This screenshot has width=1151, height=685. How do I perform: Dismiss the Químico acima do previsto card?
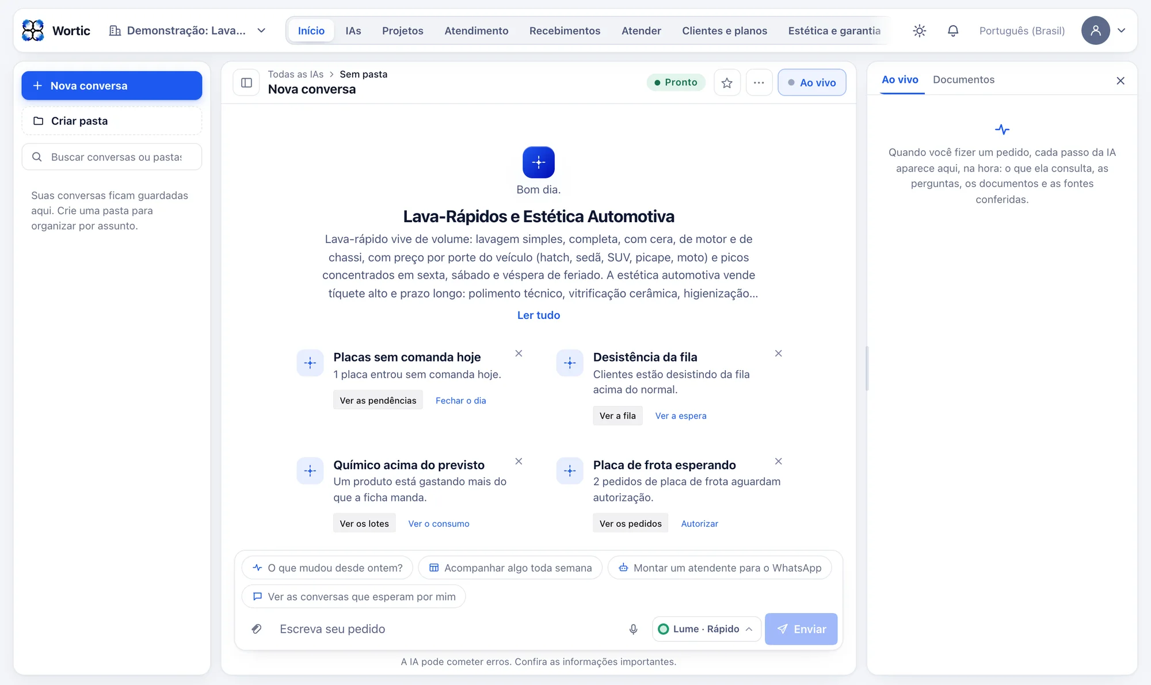click(519, 461)
